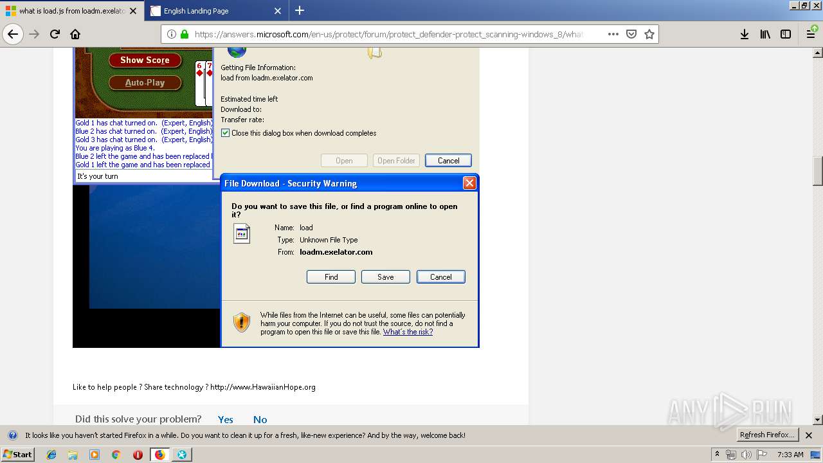Close the English Landing Page tab
The height and width of the screenshot is (463, 823).
278,11
